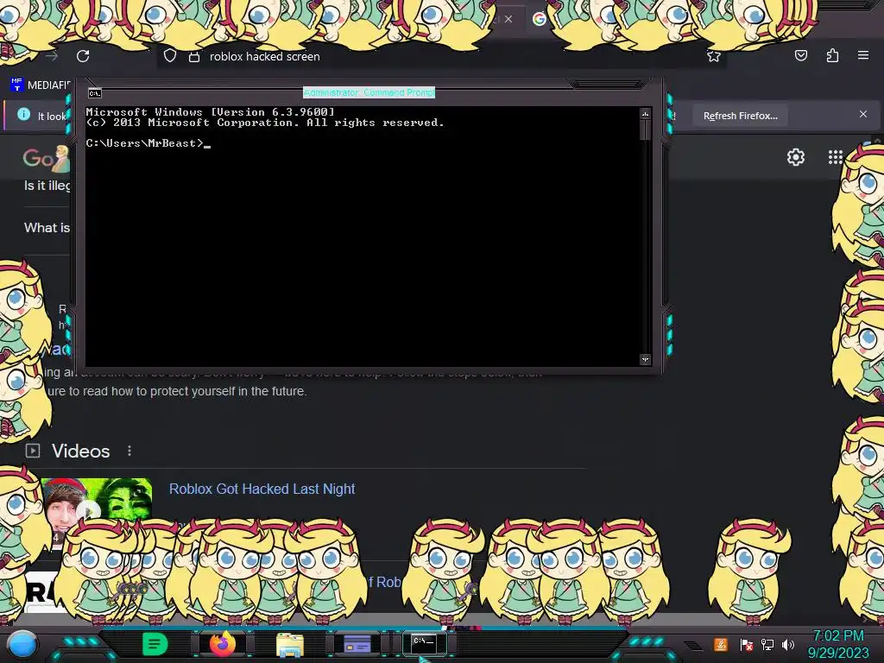Open the Roblox Got Hacked Last Night link
884x663 pixels.
[x=262, y=489]
